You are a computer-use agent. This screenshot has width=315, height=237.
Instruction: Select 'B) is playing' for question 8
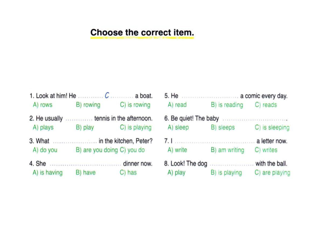226,173
